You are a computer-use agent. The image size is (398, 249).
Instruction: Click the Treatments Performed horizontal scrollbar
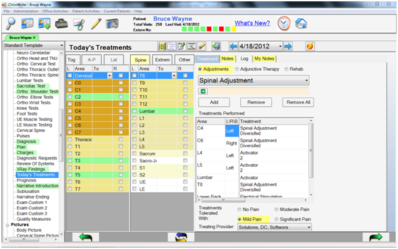tap(252, 200)
